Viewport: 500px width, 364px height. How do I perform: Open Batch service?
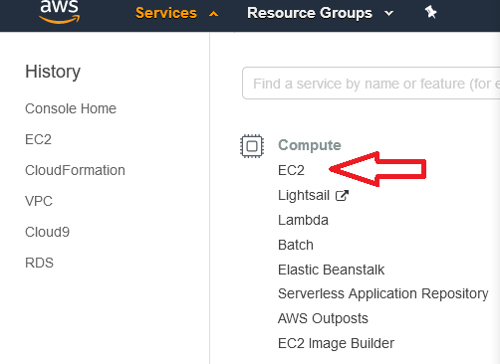296,245
